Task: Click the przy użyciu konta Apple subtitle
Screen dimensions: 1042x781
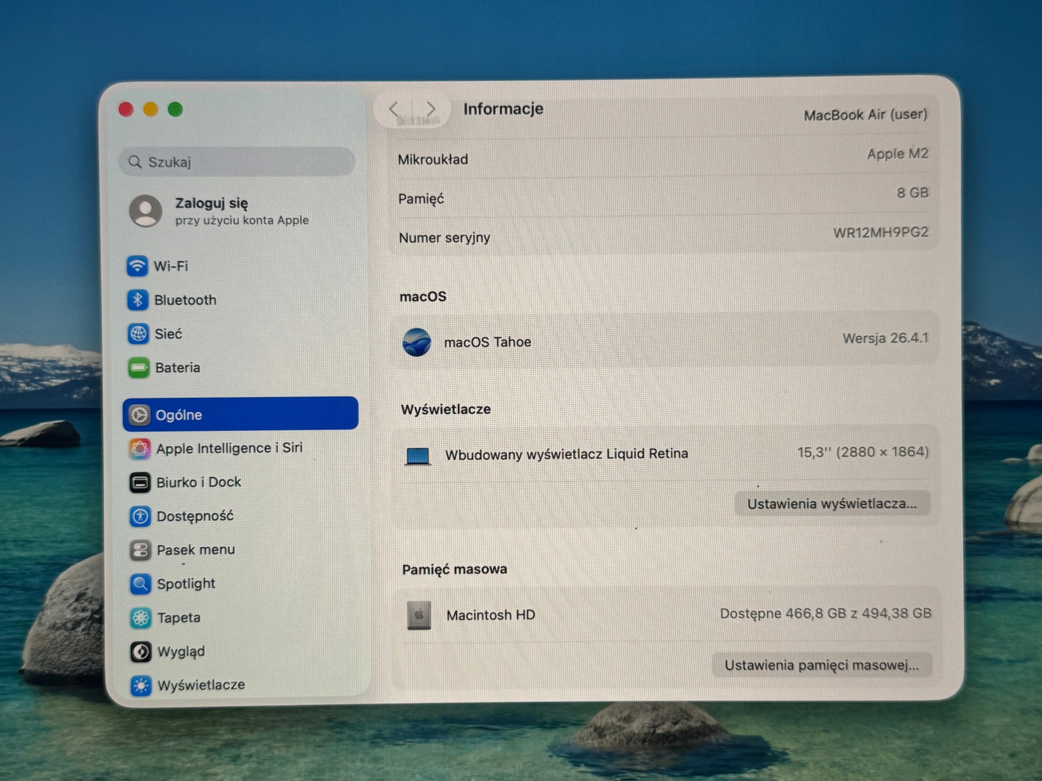Action: (242, 220)
